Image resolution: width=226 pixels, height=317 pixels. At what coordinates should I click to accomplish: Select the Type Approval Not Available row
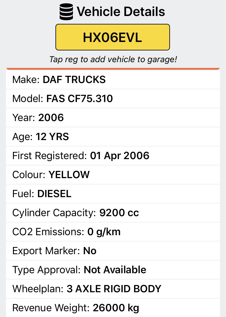click(113, 270)
